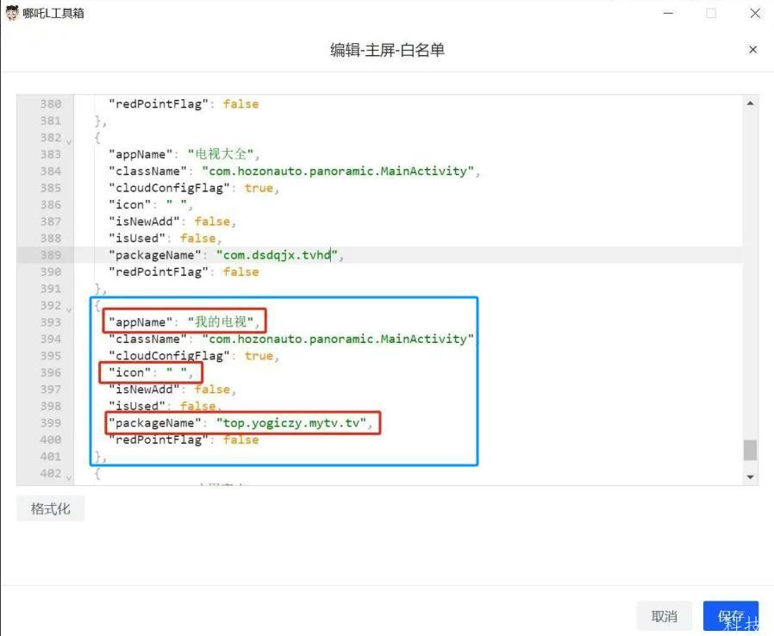The image size is (774, 636).
Task: Minimize the toolbox window
Action: [x=669, y=13]
